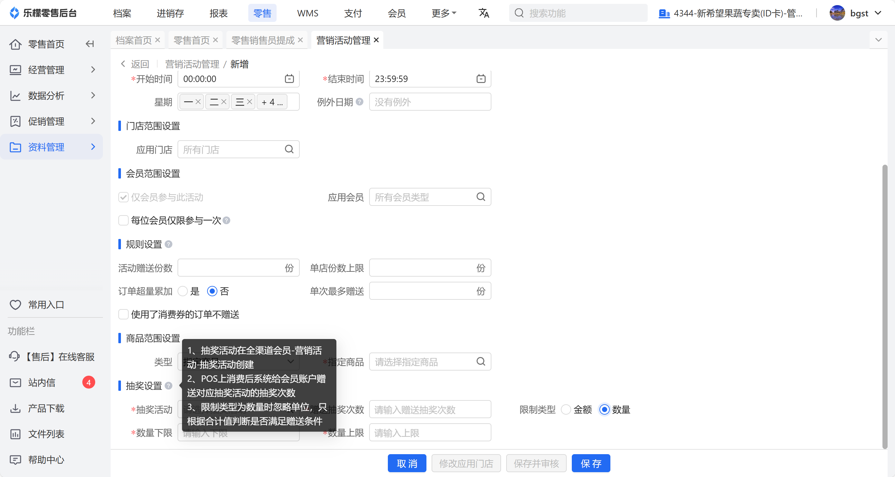Check 使用了消费券的订单不赠送
The height and width of the screenshot is (477, 895).
tap(123, 314)
